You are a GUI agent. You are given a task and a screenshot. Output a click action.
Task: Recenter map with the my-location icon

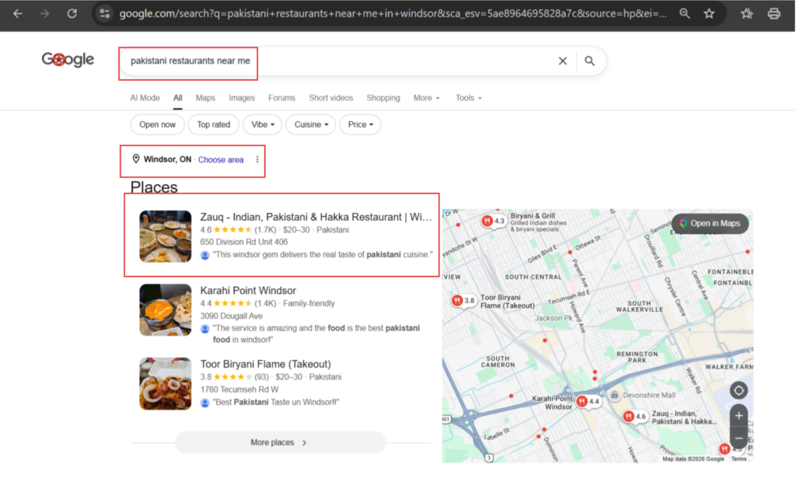pos(738,390)
